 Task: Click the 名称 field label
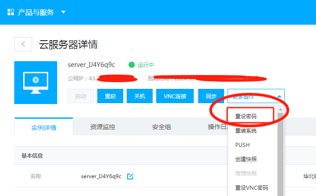click(36, 176)
